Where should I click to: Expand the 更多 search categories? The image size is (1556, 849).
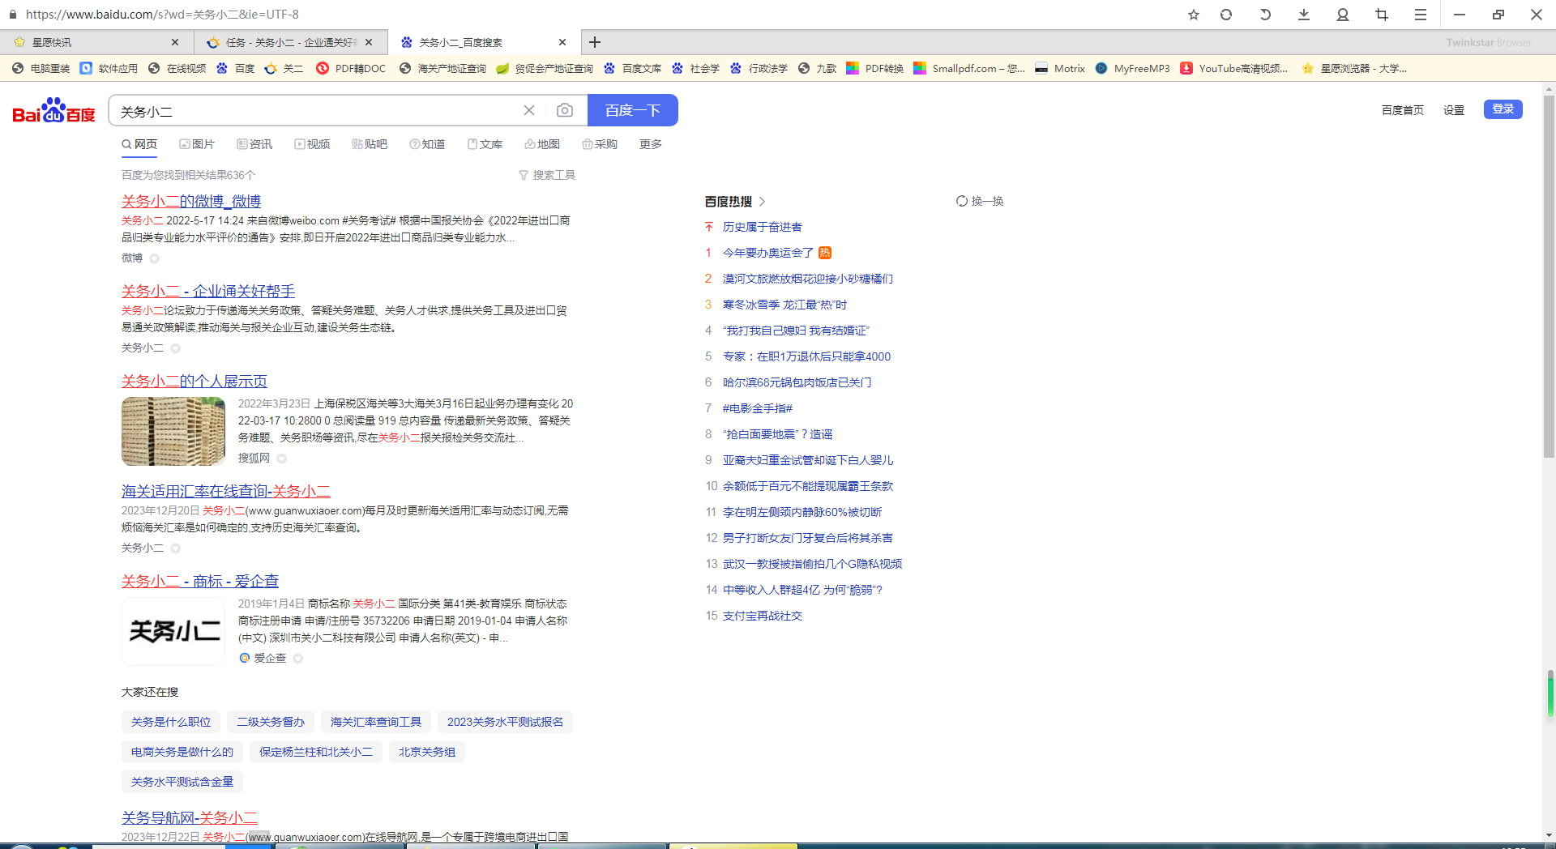pyautogui.click(x=651, y=144)
